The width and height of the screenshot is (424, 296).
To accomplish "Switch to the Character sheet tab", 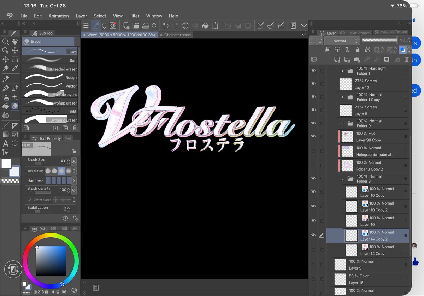I will [175, 35].
